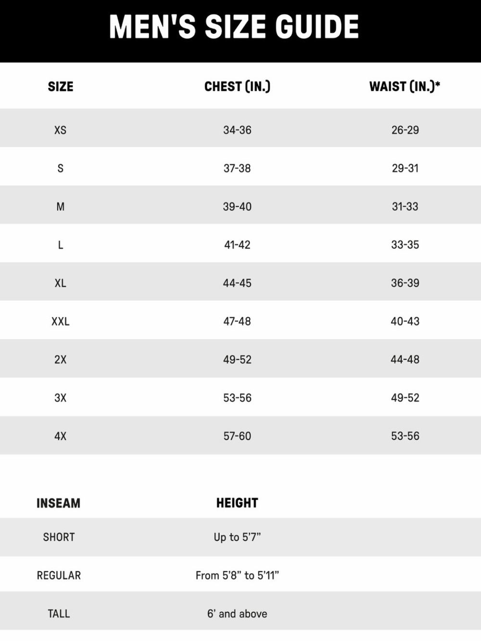Select the HEIGHT header
The width and height of the screenshot is (481, 642).
click(x=237, y=503)
